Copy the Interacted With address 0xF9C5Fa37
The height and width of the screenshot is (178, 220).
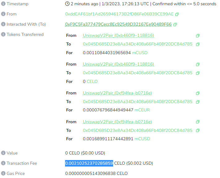pos(175,24)
